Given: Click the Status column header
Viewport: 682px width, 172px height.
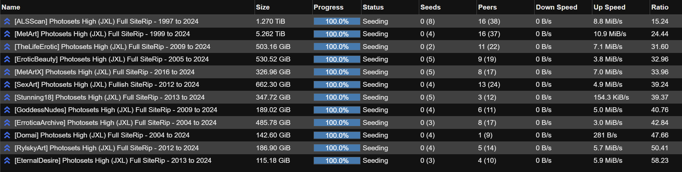Looking at the screenshot, I should (373, 7).
